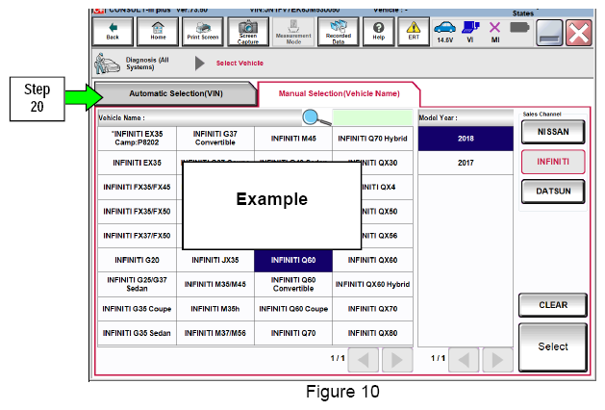
Task: Click the battery level indicator icon
Action: click(519, 27)
